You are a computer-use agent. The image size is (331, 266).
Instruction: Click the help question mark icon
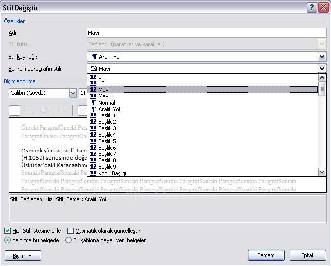point(312,8)
